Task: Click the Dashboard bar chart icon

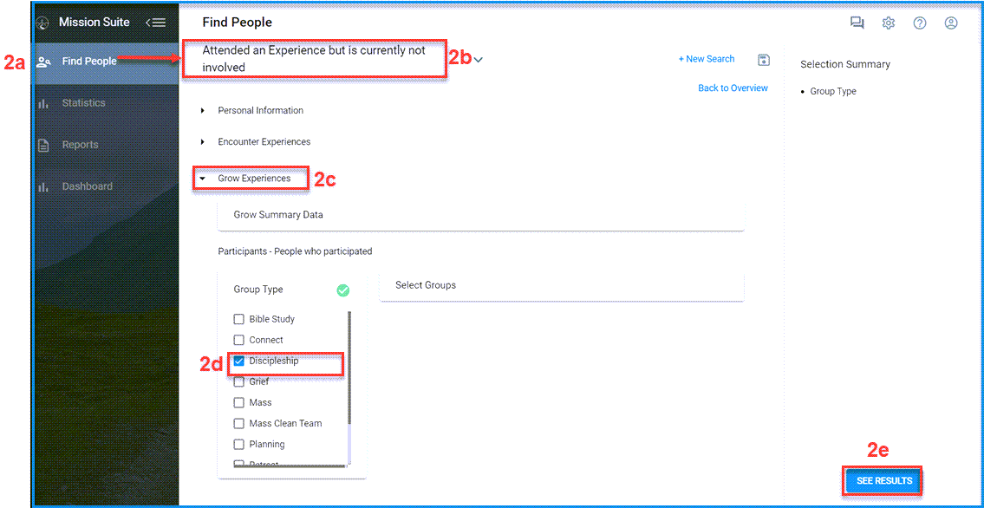Action: [43, 187]
